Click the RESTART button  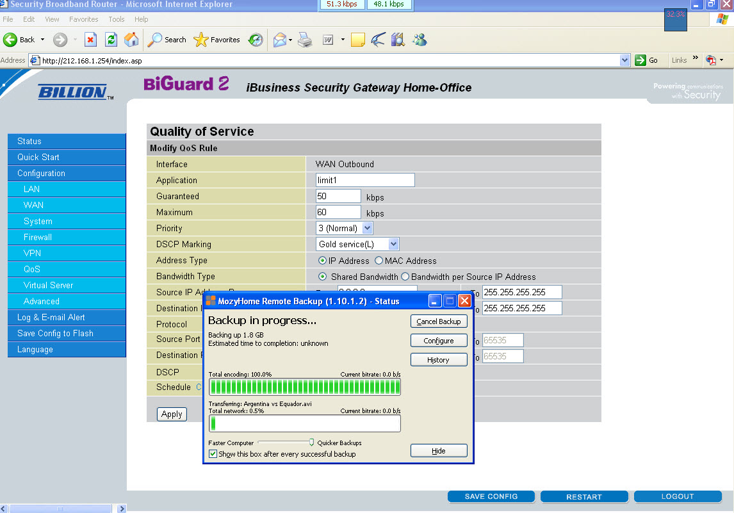tap(584, 496)
